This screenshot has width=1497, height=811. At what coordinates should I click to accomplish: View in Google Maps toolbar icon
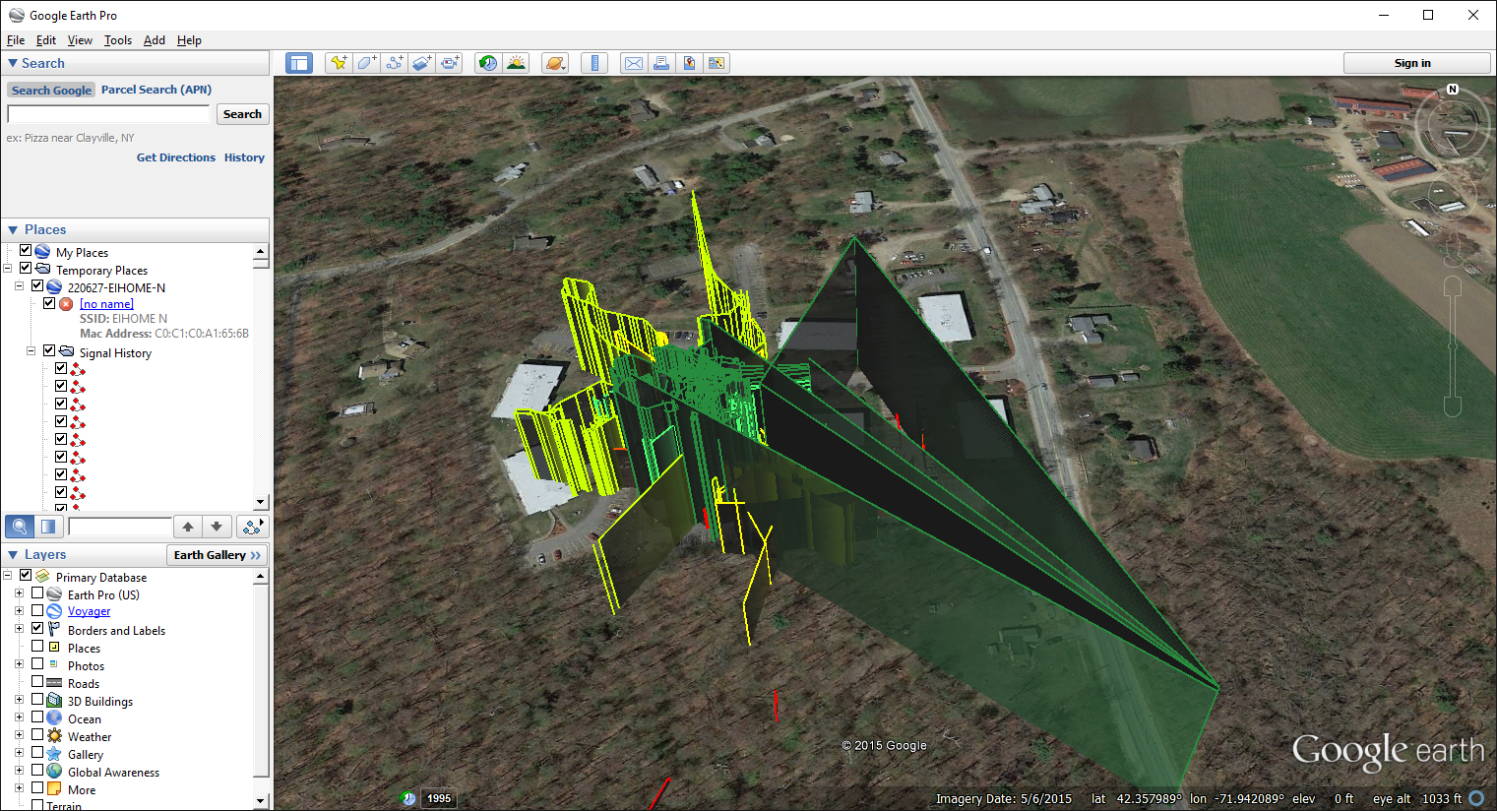coord(717,63)
